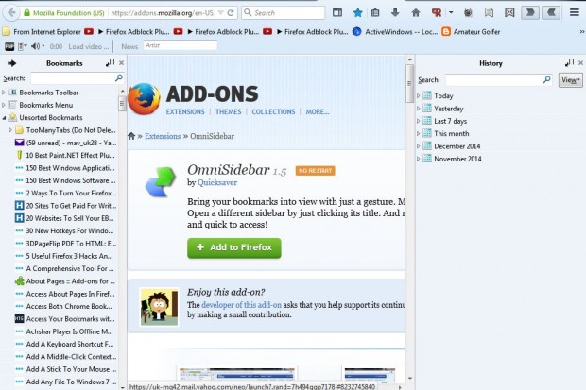This screenshot has width=586, height=390.
Task: Open the URL history dropdown arrow
Action: 220,13
